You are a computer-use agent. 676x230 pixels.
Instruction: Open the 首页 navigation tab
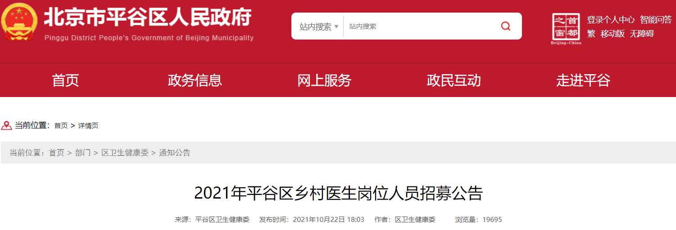pos(65,80)
